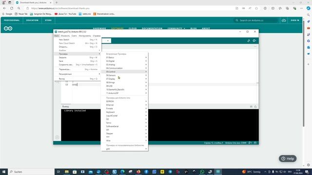This screenshot has width=312, height=175.
Task: Click the clear output lines icon
Action: pos(251,106)
